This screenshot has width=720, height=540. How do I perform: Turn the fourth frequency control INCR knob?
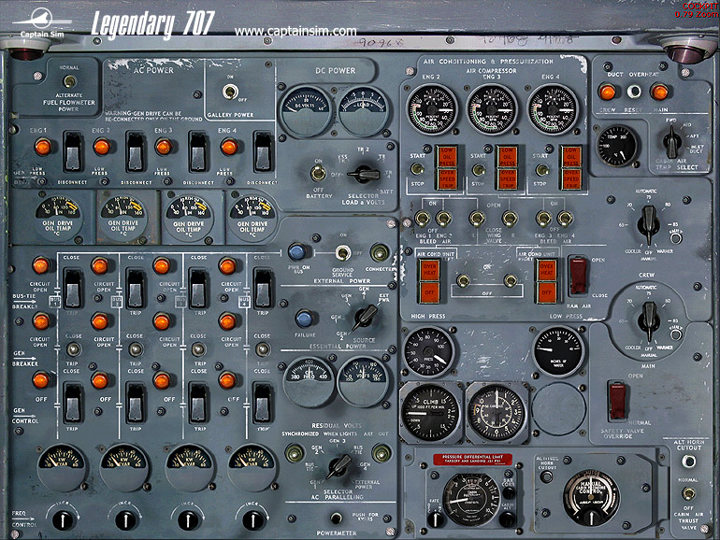pos(252,519)
